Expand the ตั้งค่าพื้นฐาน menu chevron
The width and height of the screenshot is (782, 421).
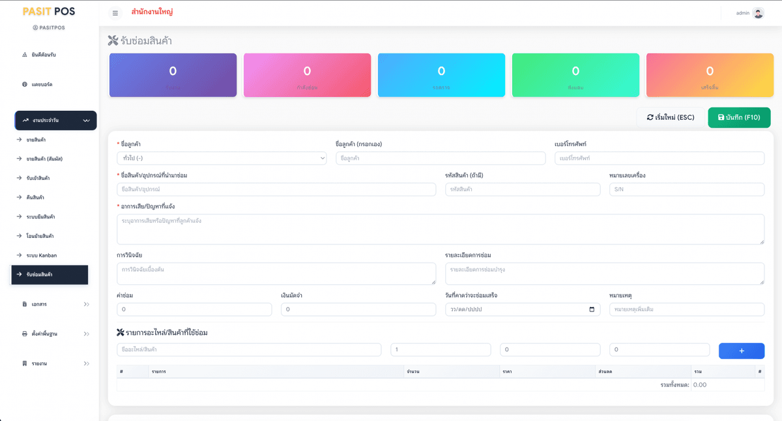click(86, 334)
